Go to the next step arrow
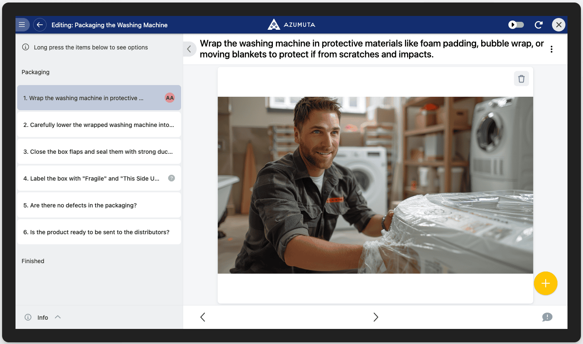The height and width of the screenshot is (344, 583). pos(376,317)
